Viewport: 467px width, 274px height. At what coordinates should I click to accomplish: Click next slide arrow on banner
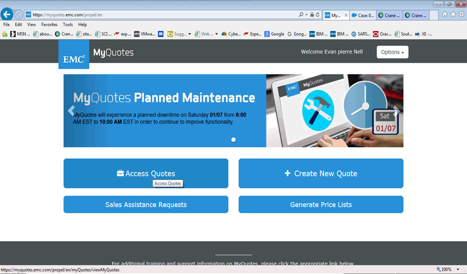[396, 111]
